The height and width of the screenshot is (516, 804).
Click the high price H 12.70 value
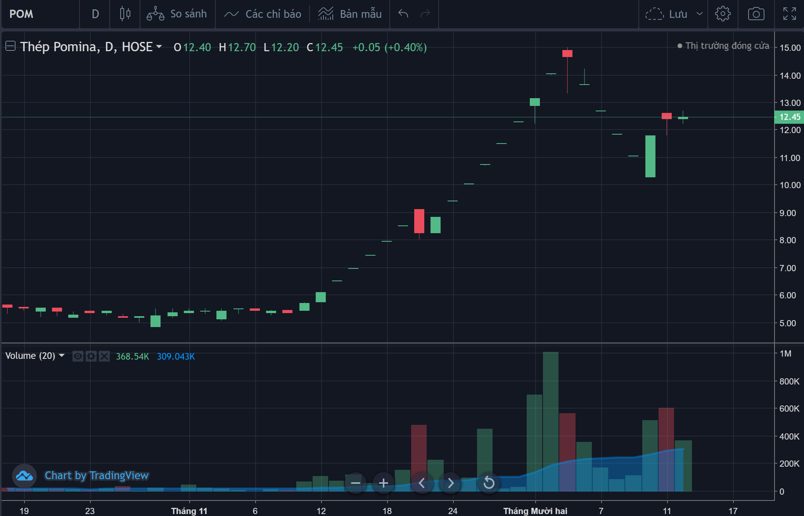[237, 47]
